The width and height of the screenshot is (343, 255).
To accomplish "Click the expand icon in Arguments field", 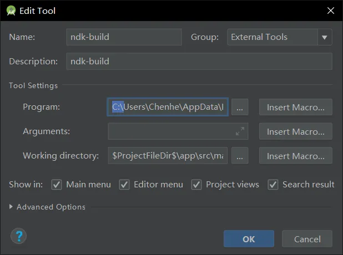I will 240,131.
